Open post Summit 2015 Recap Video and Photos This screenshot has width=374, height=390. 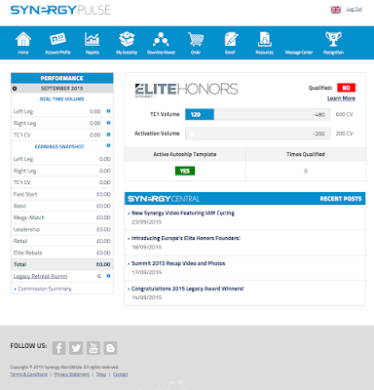pos(178,263)
